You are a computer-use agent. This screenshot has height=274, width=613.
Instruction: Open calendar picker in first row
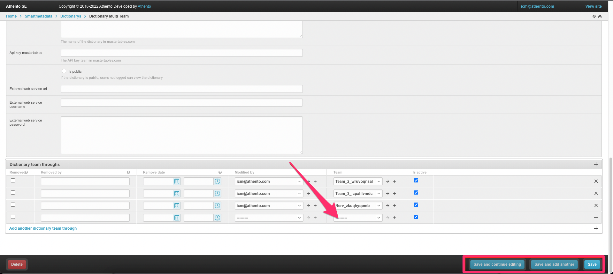(x=177, y=181)
